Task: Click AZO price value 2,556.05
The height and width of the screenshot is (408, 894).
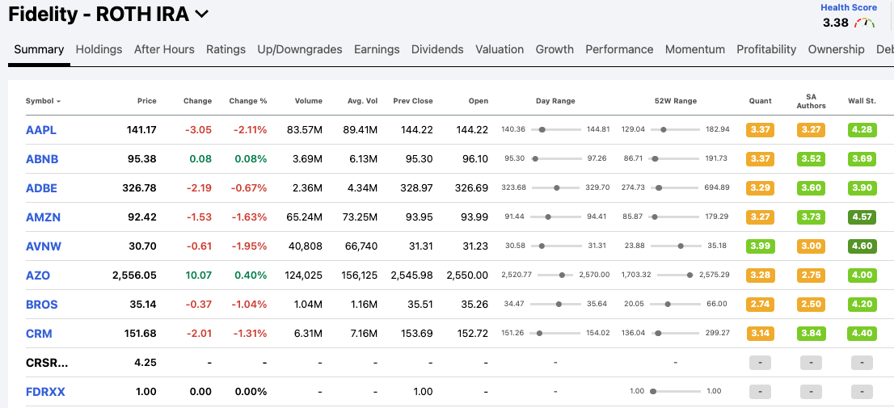Action: point(134,276)
